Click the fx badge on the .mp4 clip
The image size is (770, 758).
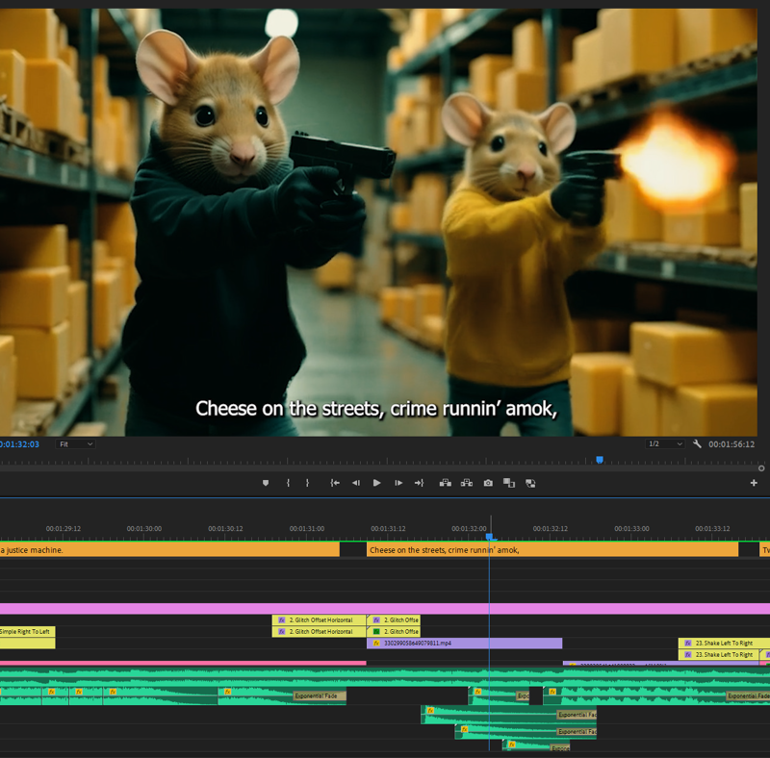point(376,644)
